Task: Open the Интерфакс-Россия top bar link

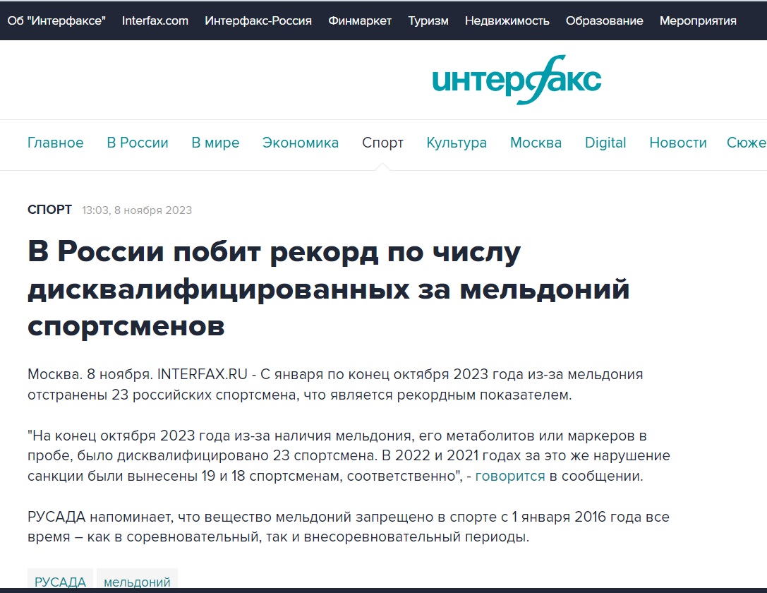Action: pos(258,20)
